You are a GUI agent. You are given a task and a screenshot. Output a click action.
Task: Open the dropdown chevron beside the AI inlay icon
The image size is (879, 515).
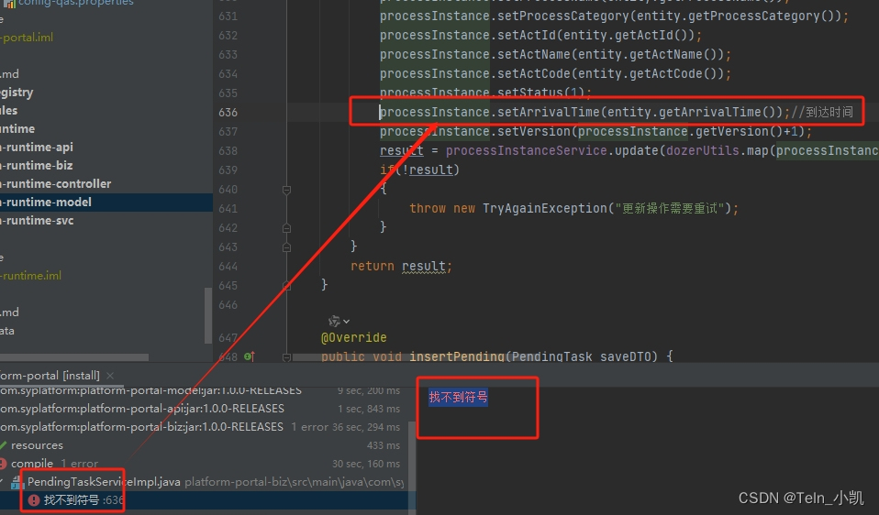tap(347, 322)
